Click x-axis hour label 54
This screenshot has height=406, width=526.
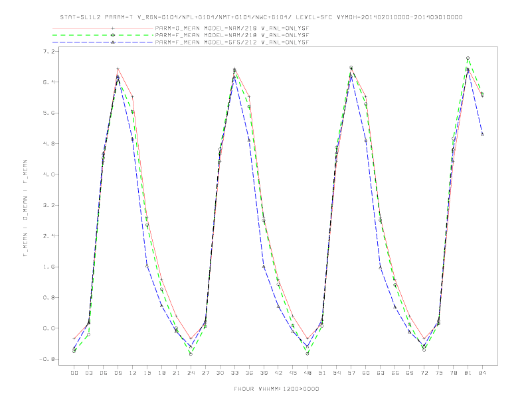pyautogui.click(x=337, y=373)
